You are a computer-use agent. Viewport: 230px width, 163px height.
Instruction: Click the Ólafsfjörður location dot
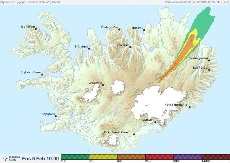point(119,29)
